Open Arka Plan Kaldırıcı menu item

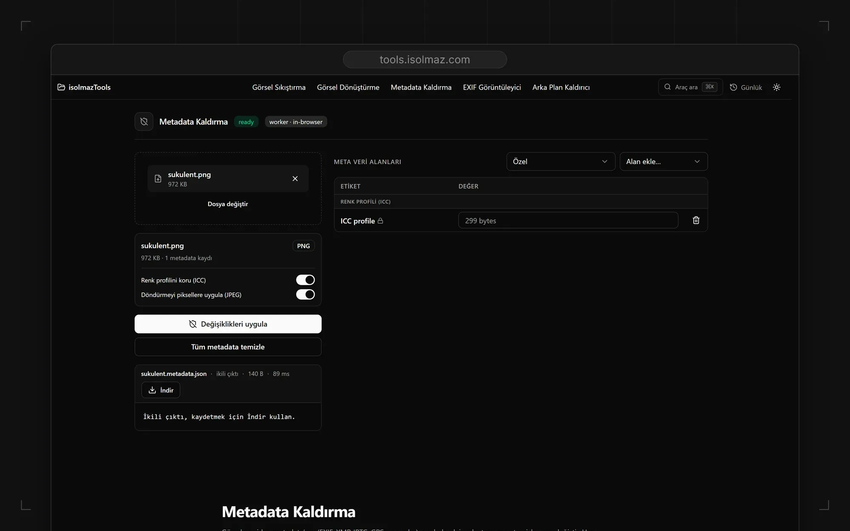click(561, 87)
